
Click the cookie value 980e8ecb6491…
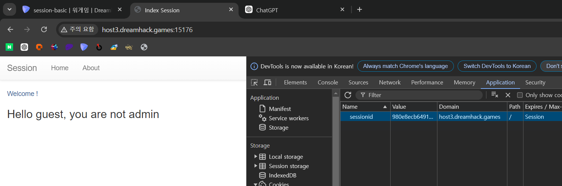(414, 117)
